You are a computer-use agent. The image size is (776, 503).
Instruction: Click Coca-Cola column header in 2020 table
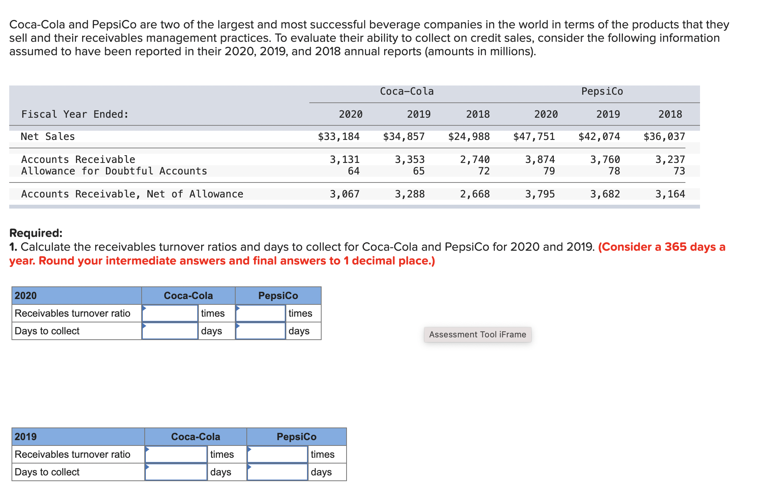[x=188, y=296]
